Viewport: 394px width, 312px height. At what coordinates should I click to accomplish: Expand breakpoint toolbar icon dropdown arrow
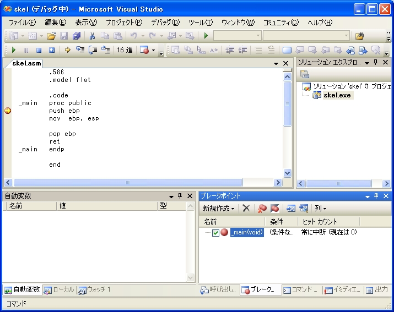(153, 50)
